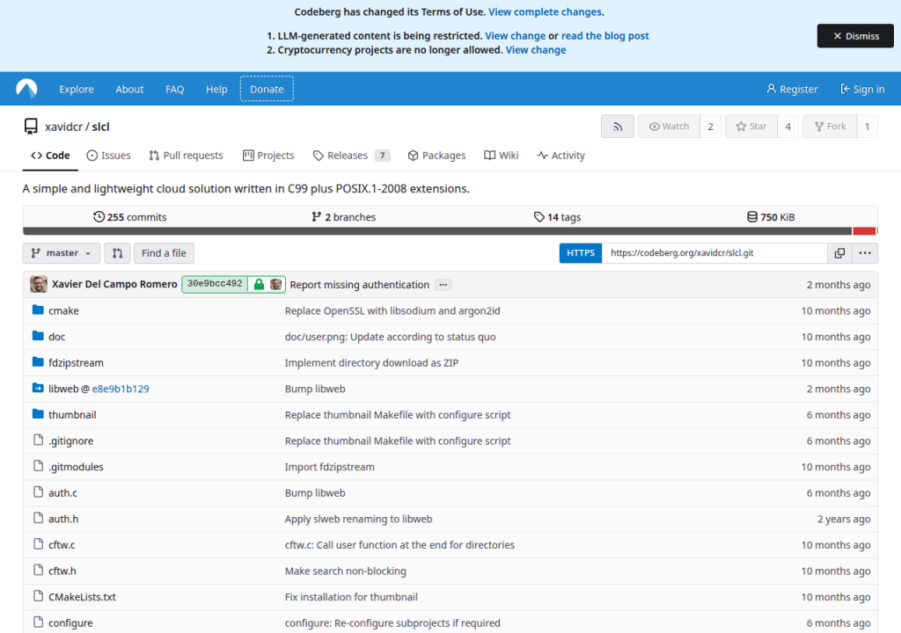Open View complete changes link

coord(546,12)
